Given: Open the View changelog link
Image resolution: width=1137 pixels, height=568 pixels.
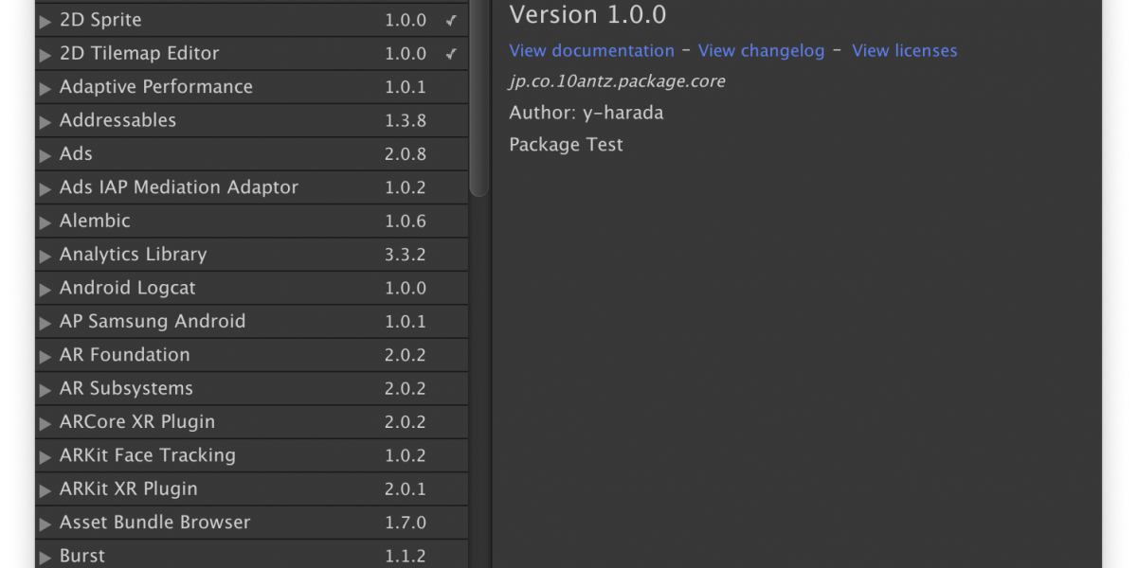Looking at the screenshot, I should click(761, 51).
